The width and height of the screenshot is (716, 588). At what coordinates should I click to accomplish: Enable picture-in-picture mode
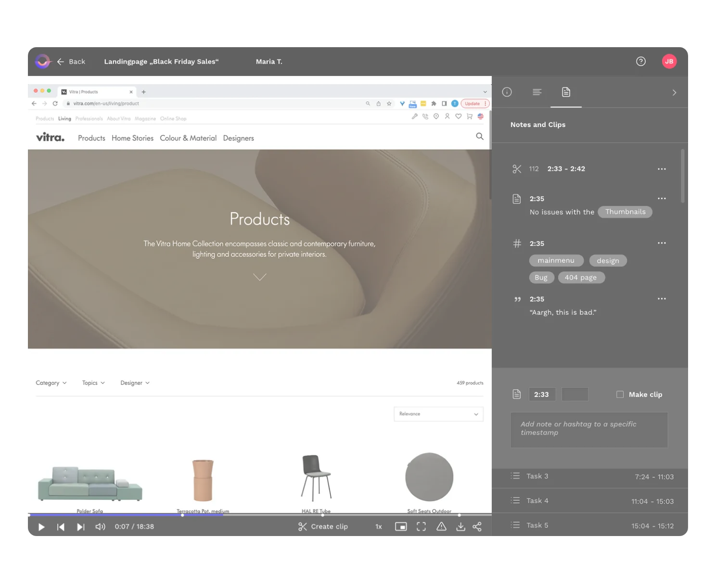coord(401,526)
